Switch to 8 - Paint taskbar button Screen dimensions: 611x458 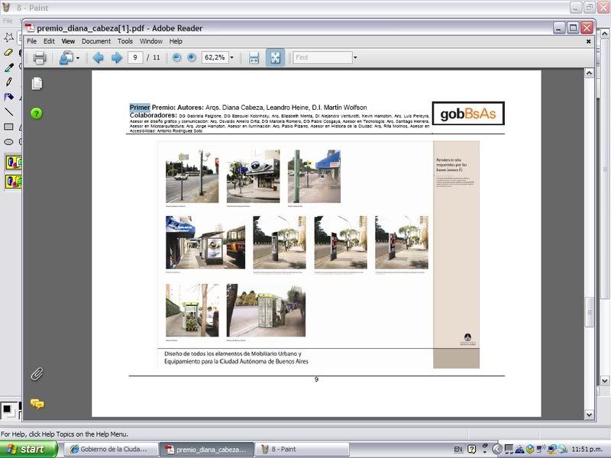point(302,449)
